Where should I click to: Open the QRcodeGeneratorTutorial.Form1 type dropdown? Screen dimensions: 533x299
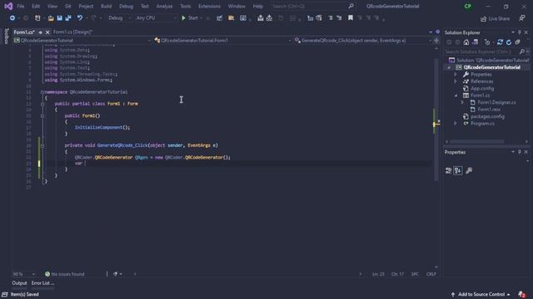(222, 41)
